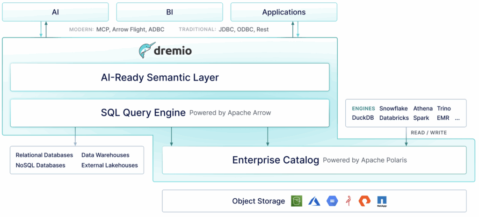Select the dremio wordmark text
The height and width of the screenshot is (217, 479).
pyautogui.click(x=173, y=50)
